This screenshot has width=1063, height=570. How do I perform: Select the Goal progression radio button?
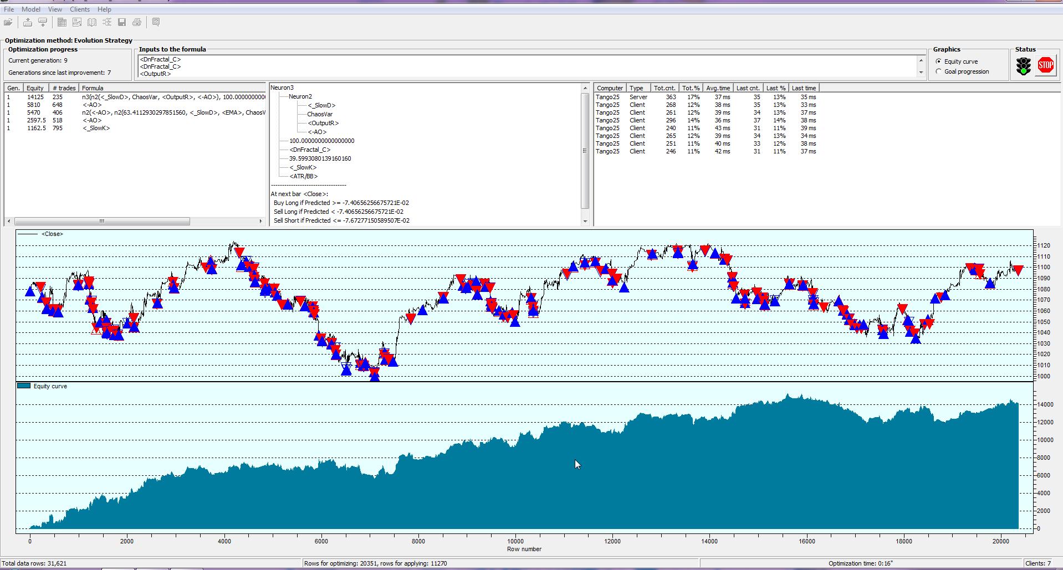point(938,71)
